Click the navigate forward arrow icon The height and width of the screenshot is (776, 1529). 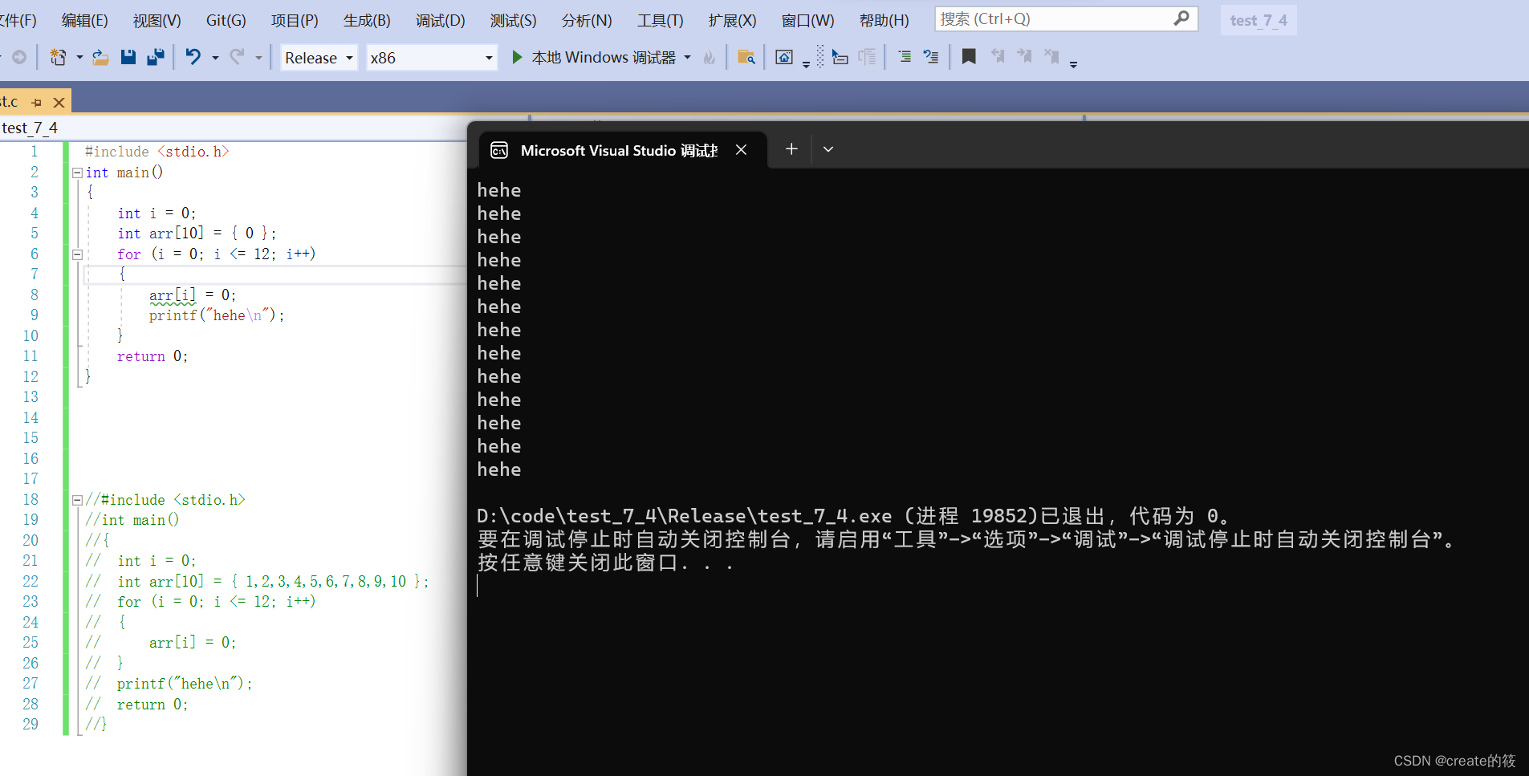coord(19,57)
